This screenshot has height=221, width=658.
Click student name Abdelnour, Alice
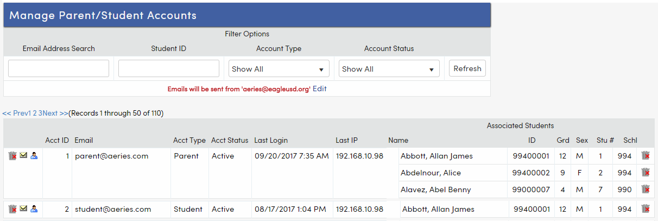431,173
